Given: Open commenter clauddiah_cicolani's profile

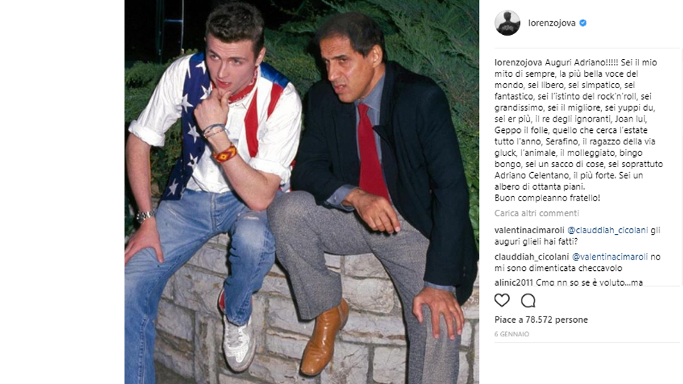Looking at the screenshot, I should point(531,257).
